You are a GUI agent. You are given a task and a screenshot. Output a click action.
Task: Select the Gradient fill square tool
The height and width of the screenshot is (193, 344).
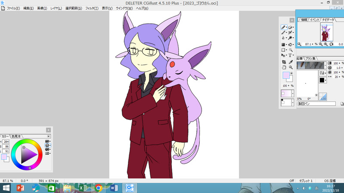coord(283,44)
